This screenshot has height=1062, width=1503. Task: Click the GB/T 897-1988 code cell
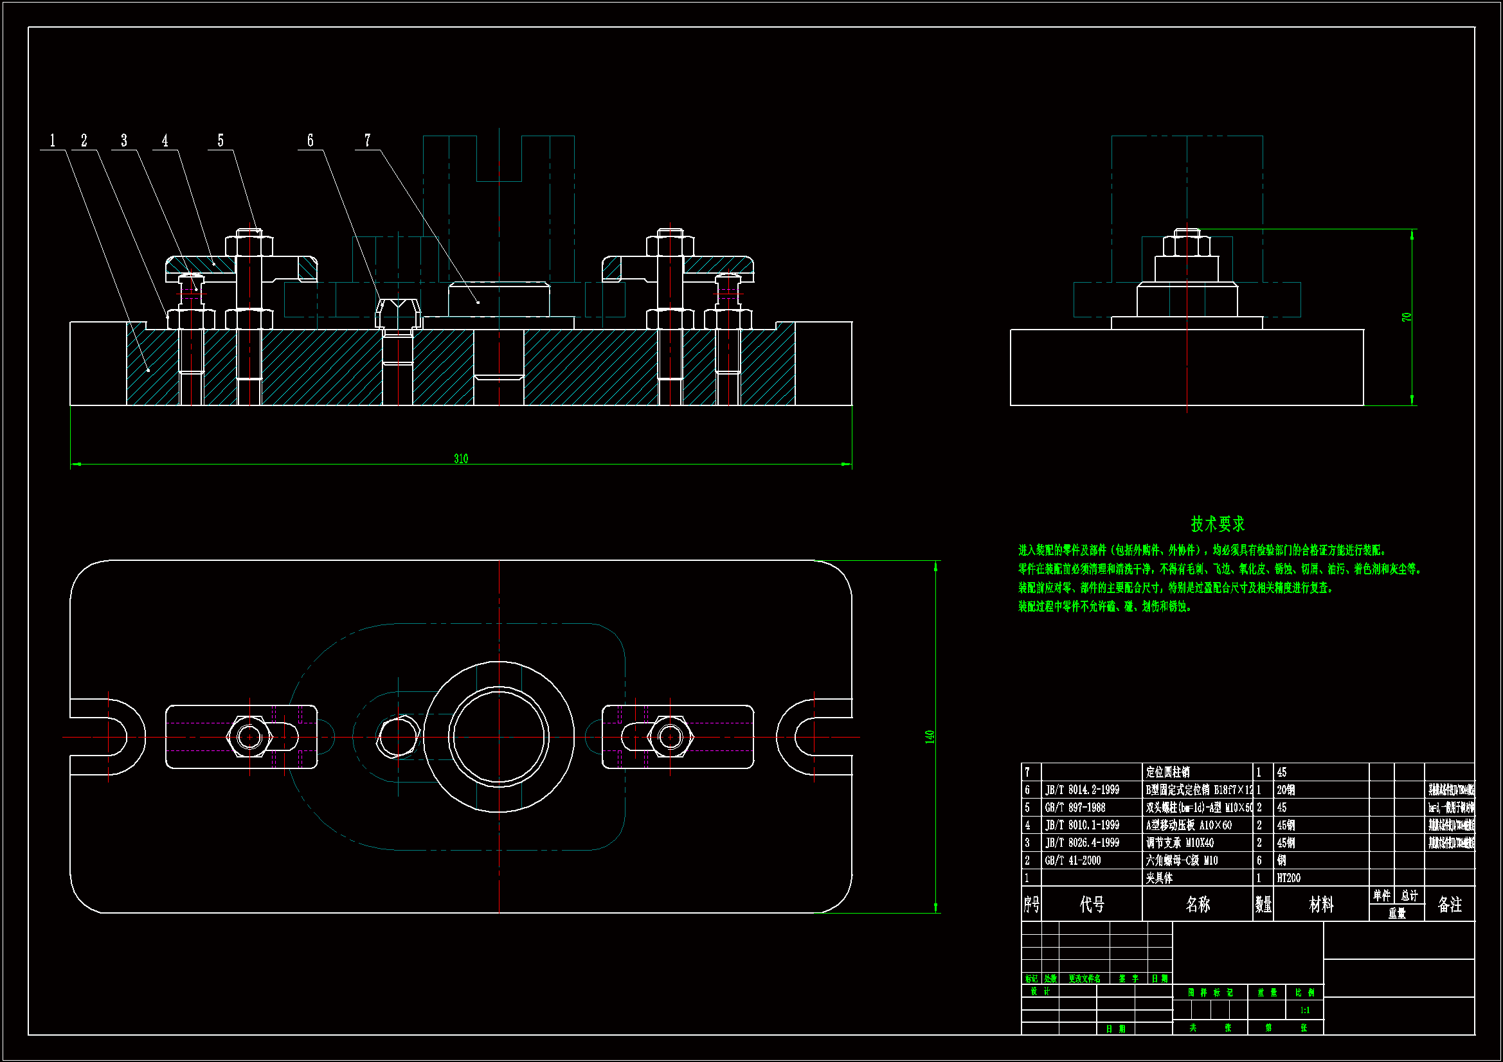[x=1075, y=808]
